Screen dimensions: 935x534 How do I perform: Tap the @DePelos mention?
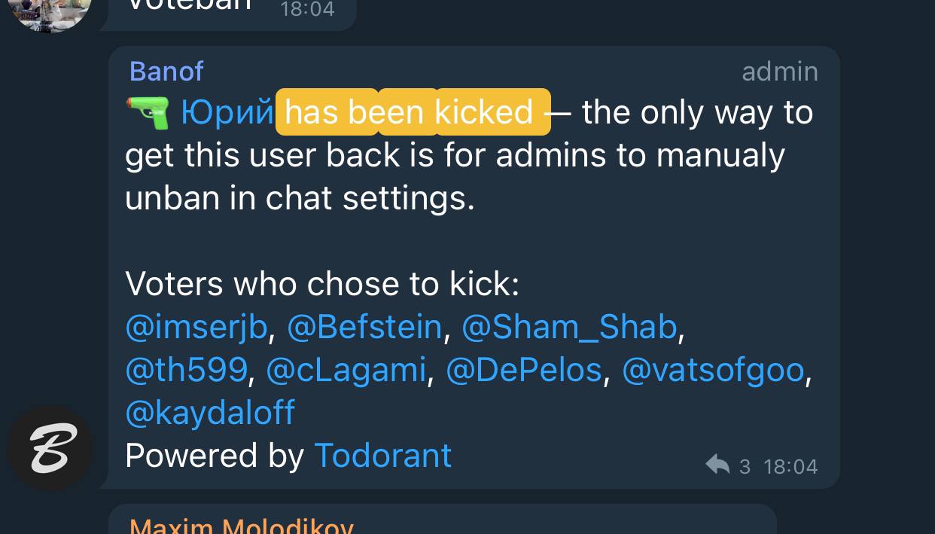(524, 370)
